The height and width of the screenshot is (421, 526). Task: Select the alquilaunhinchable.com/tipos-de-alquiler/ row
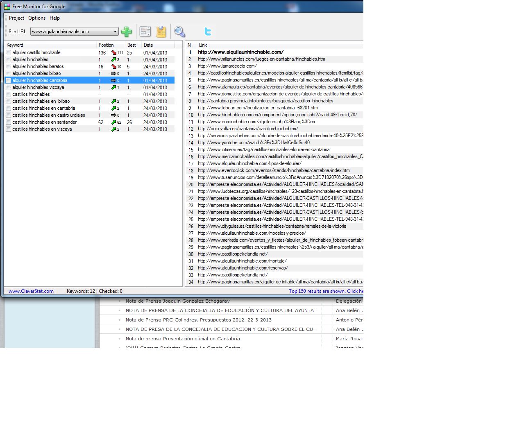274,163
